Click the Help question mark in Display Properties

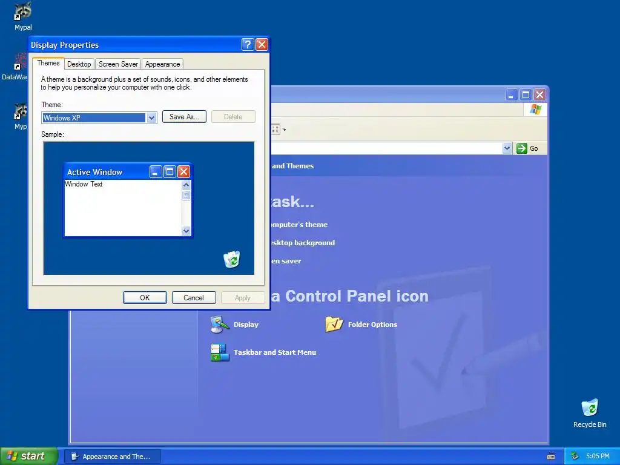[x=248, y=45]
